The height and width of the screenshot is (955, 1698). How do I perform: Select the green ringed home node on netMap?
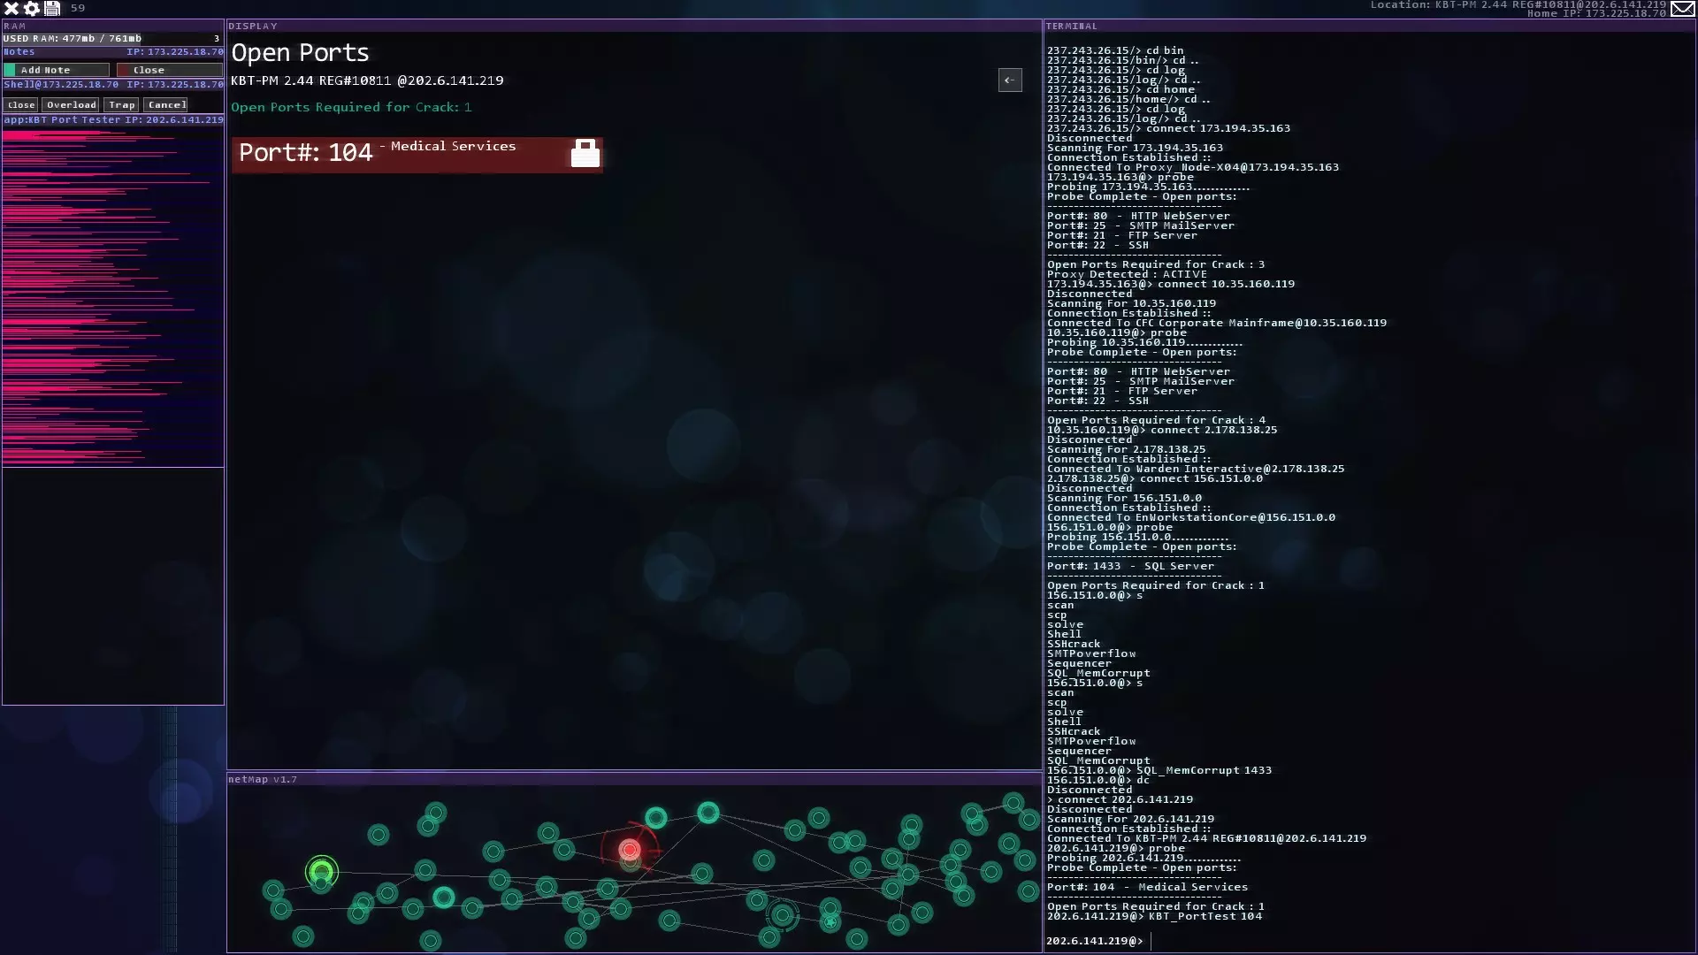(322, 872)
